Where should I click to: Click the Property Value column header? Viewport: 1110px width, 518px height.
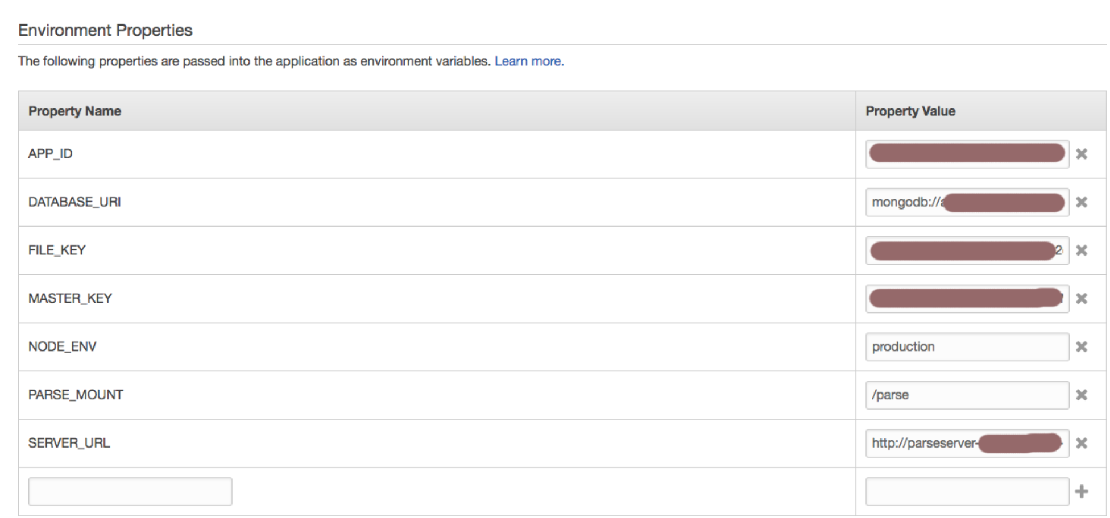pos(910,111)
